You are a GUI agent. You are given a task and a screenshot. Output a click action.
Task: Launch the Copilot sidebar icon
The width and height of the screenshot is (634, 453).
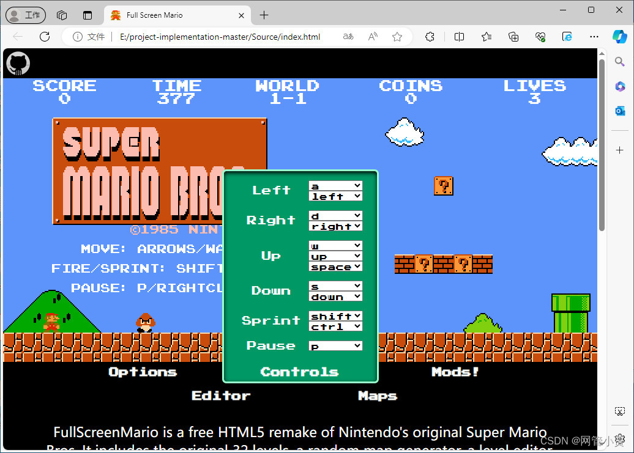point(619,36)
